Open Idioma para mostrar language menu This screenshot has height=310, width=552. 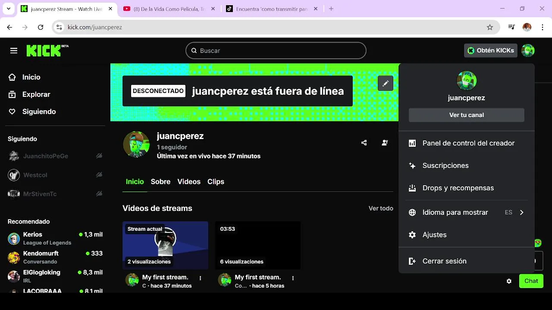click(x=467, y=212)
